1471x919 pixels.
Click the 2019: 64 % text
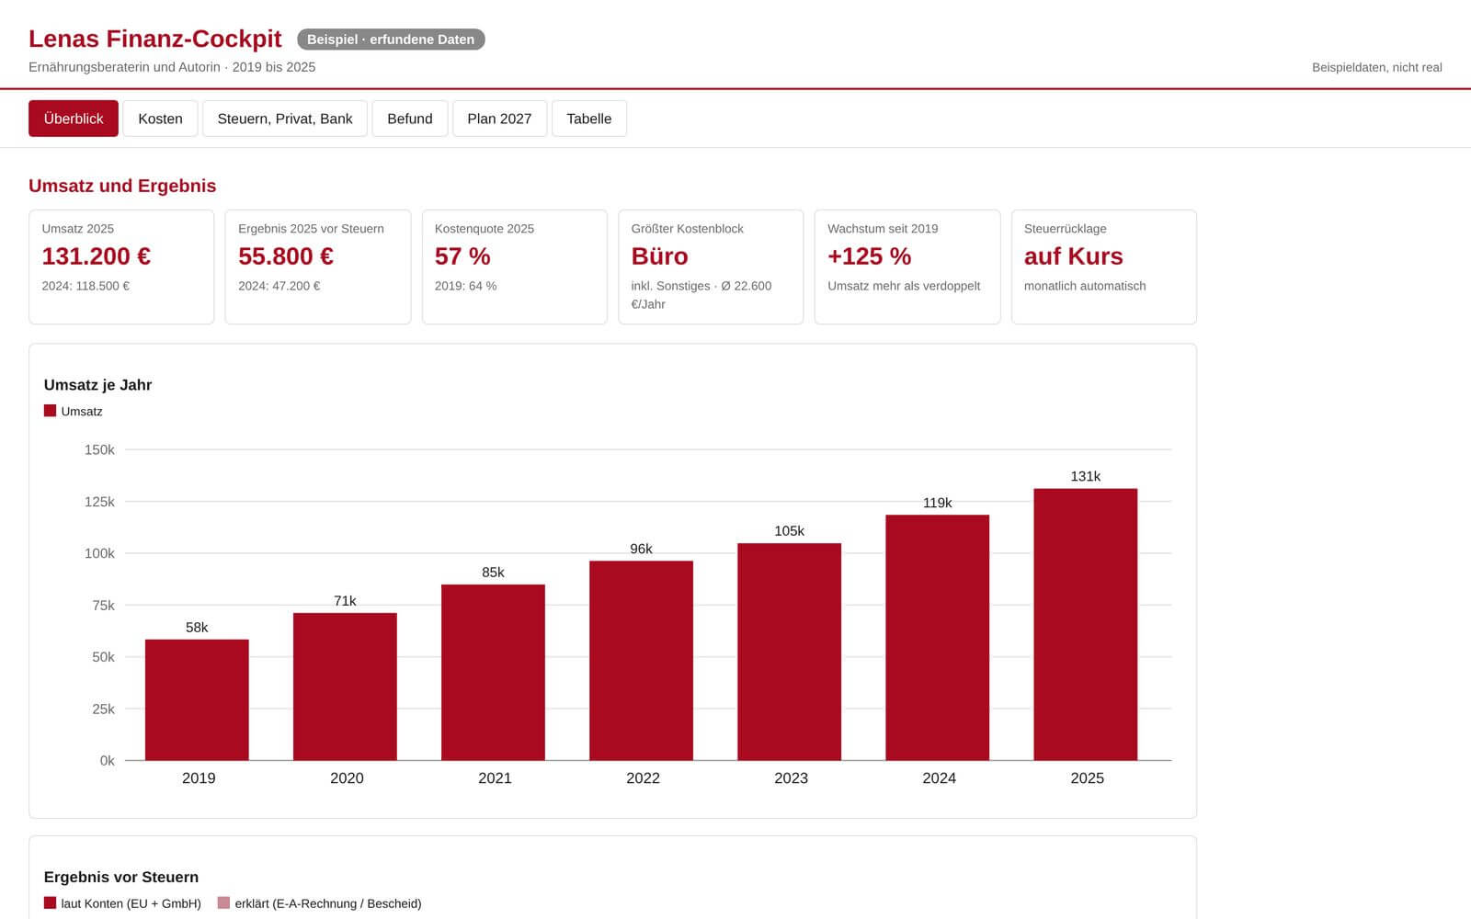coord(465,286)
